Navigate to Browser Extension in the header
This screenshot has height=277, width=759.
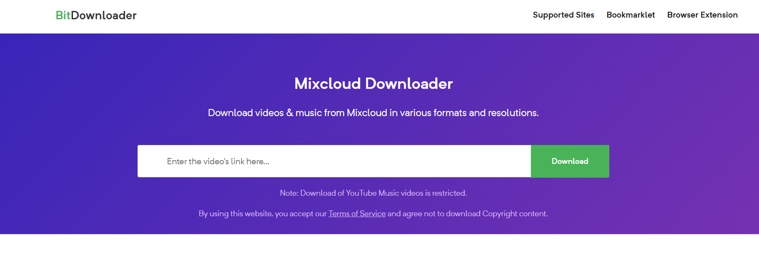click(x=702, y=15)
